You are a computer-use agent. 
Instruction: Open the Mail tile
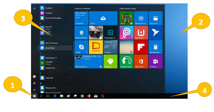(103, 18)
